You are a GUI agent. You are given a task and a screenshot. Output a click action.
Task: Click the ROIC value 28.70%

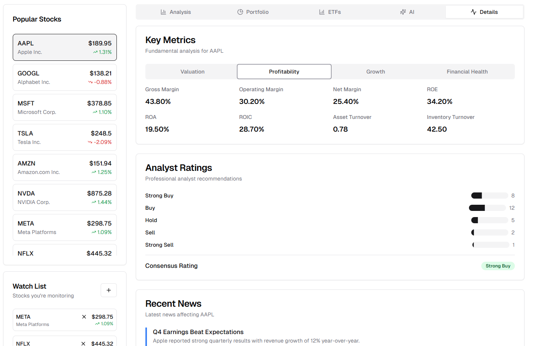tap(251, 129)
